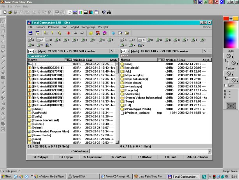Image resolution: width=239 pixels, height=180 pixels.
Task: Expand hidden tray icons chevron near clock
Action: 210,176
